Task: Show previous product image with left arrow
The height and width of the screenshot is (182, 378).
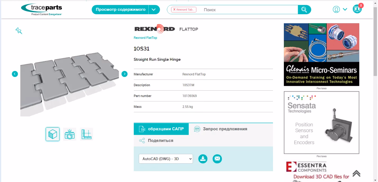Action: [x=15, y=74]
